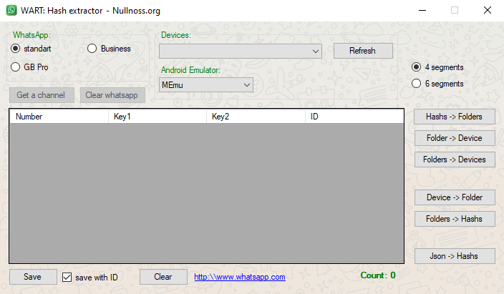This screenshot has width=504, height=294.
Task: Click the Device -> Folder button
Action: tap(455, 197)
